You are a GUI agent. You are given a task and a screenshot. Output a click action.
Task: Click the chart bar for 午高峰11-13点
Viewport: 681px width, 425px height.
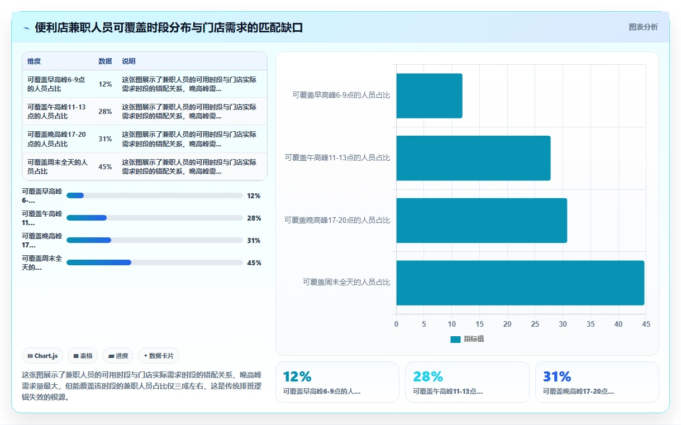474,158
